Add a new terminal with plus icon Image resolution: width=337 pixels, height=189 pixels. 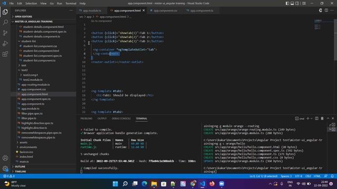pyautogui.click(x=308, y=119)
